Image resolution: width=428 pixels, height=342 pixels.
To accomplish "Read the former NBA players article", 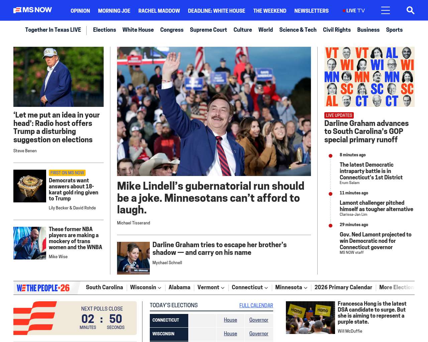I will pos(76,238).
